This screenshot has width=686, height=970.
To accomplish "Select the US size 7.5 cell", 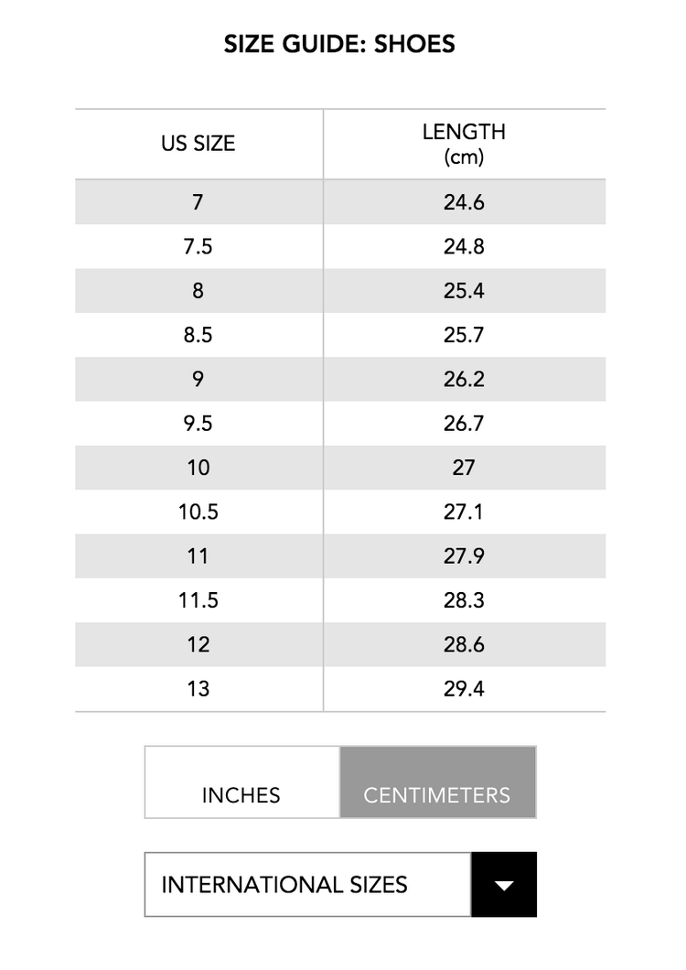I will pyautogui.click(x=198, y=246).
